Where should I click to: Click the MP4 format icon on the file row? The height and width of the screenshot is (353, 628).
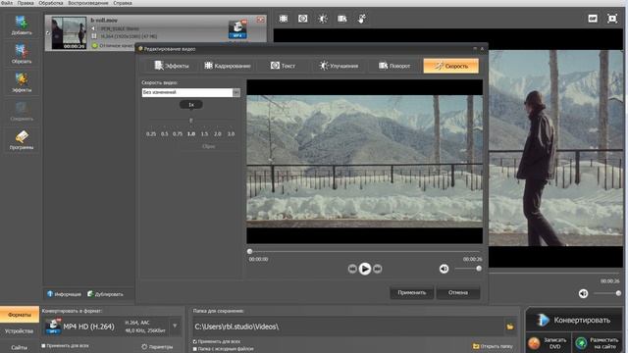237,29
